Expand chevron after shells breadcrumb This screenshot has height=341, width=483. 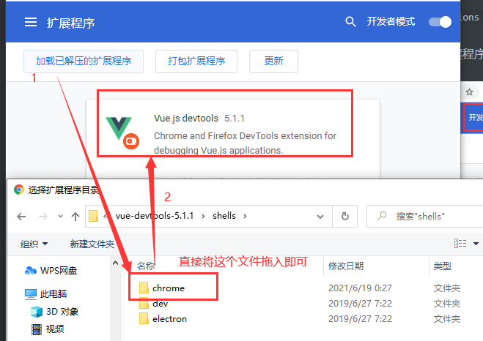click(x=245, y=216)
